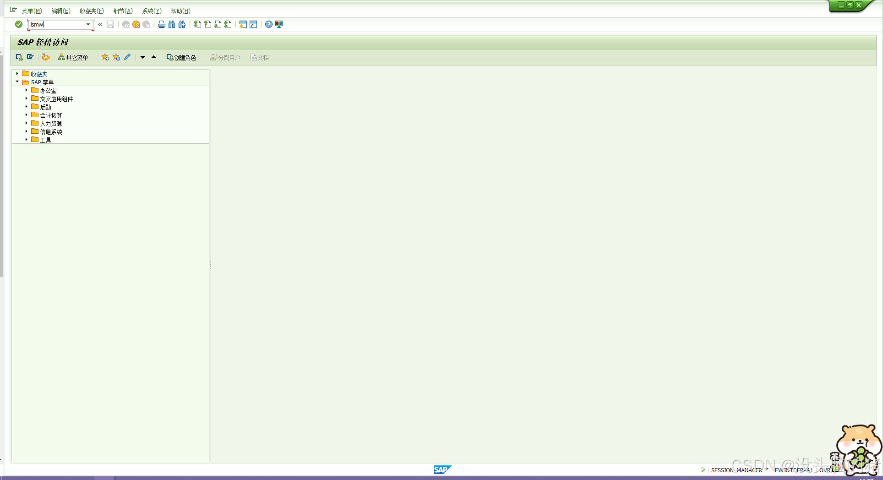Open the 编辑(E) menu
The height and width of the screenshot is (480, 883).
pos(61,11)
